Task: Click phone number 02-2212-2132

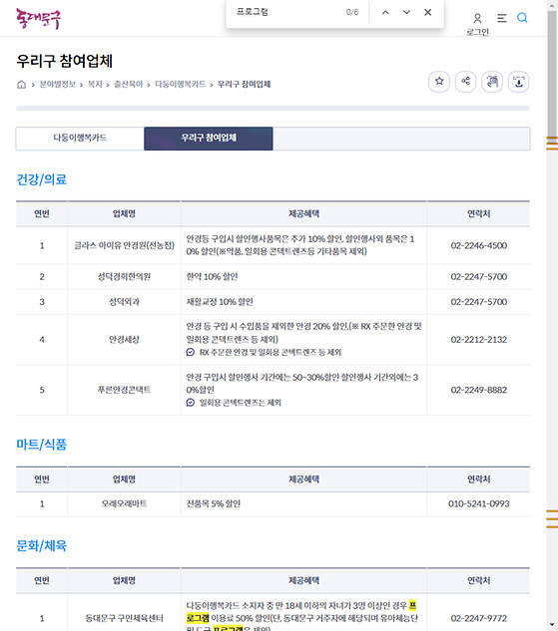Action: (478, 340)
